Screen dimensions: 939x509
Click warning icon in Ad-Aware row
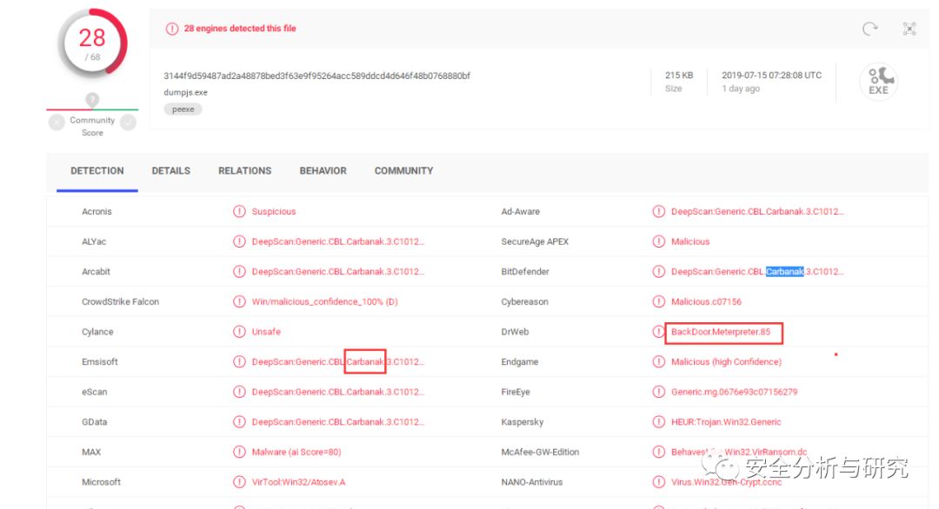click(x=659, y=212)
